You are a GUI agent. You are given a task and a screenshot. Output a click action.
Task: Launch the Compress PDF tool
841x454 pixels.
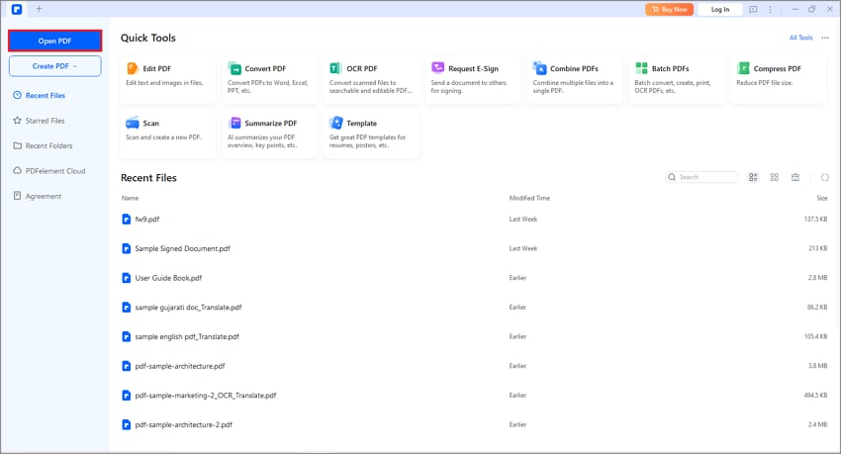[x=779, y=80]
